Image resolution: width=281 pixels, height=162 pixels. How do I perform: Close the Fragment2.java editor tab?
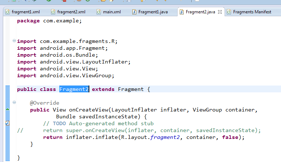click(220, 12)
